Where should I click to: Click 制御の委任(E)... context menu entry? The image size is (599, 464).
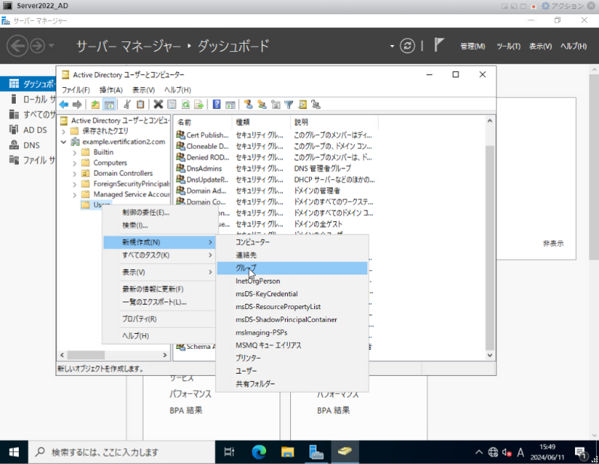click(x=159, y=213)
